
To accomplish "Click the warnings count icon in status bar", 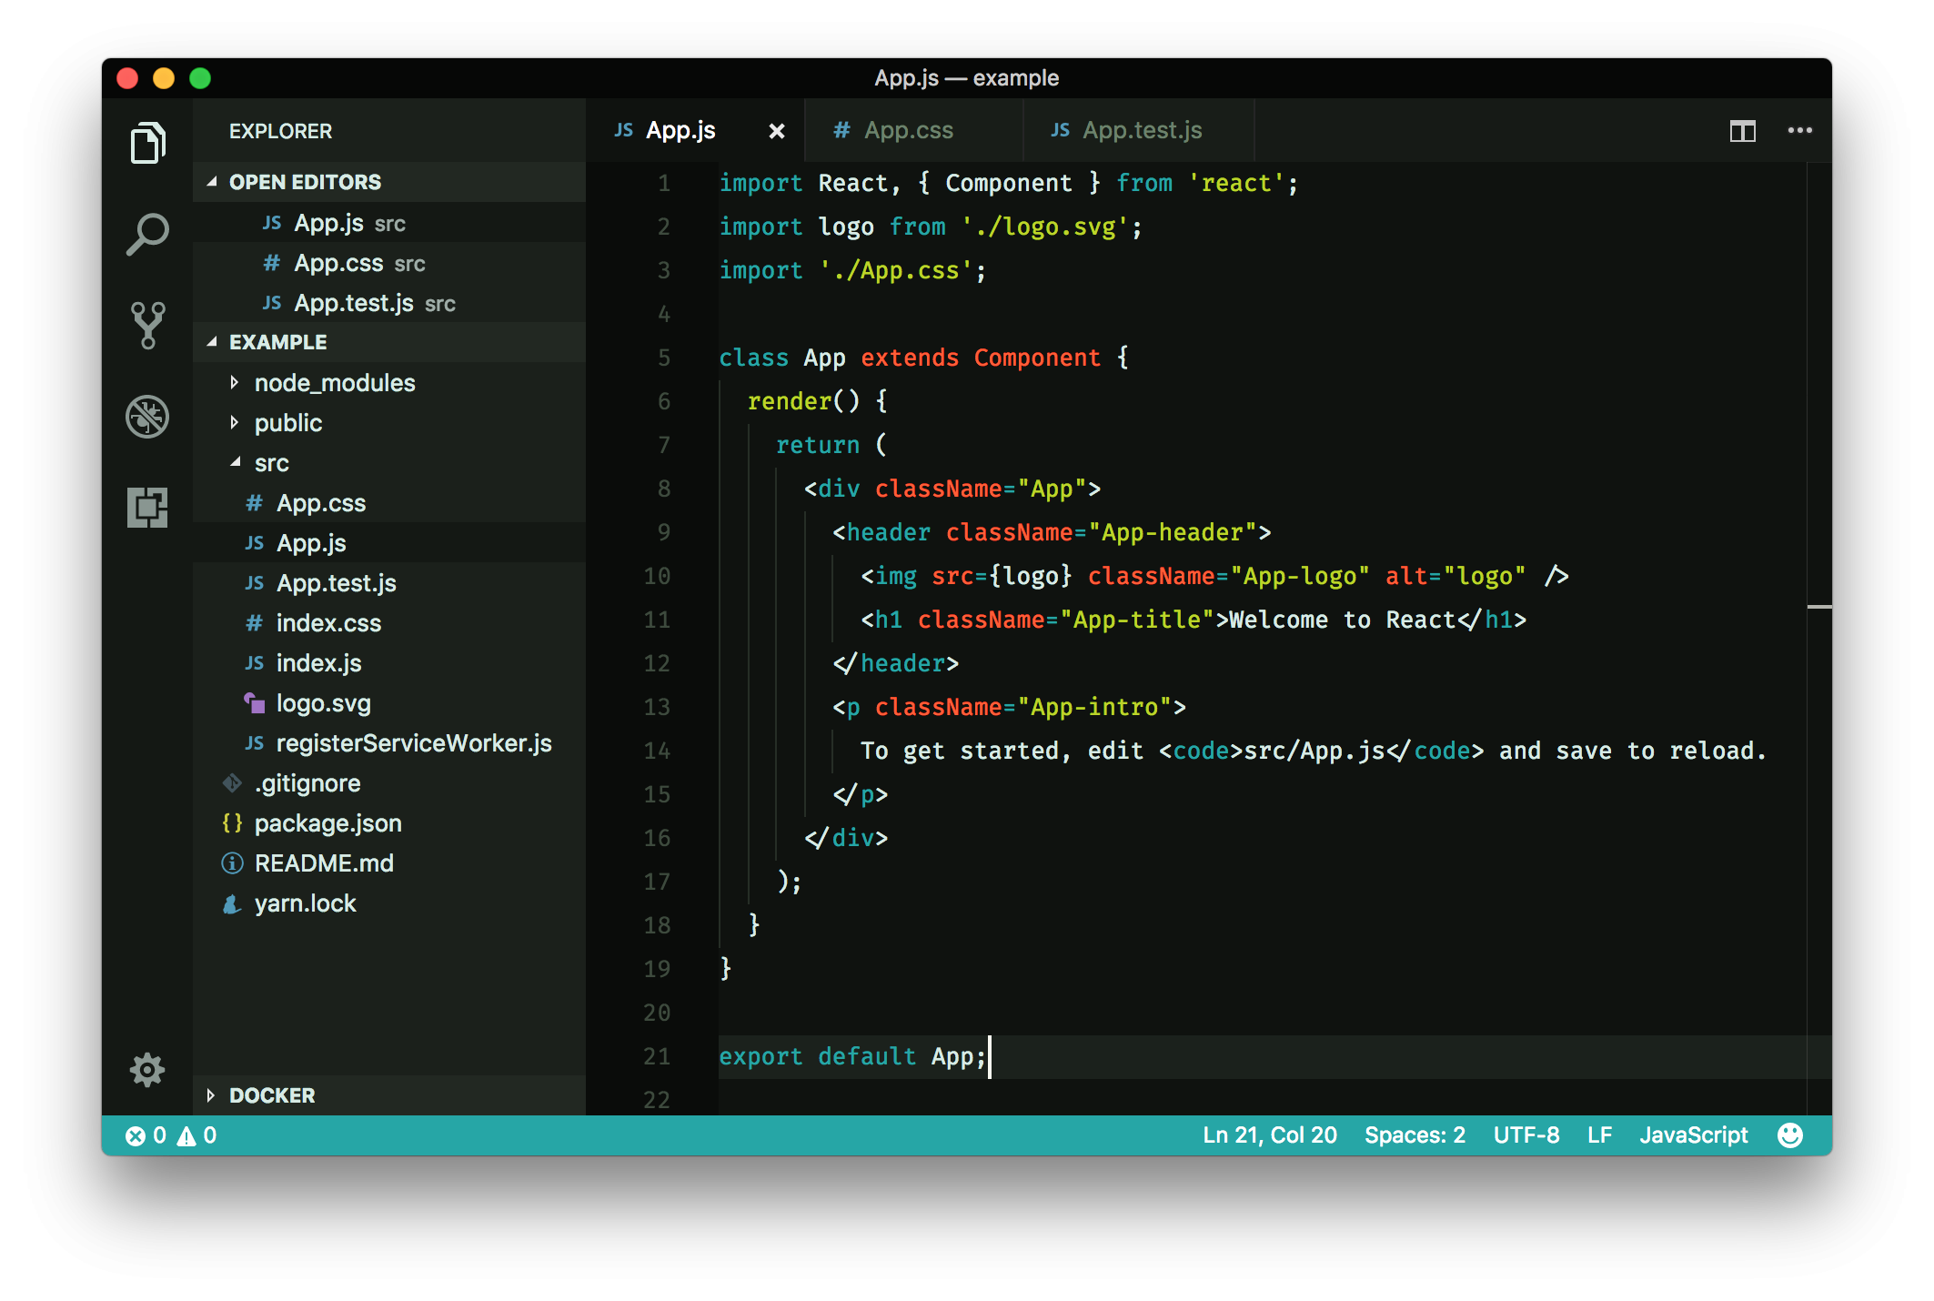I will pos(186,1135).
